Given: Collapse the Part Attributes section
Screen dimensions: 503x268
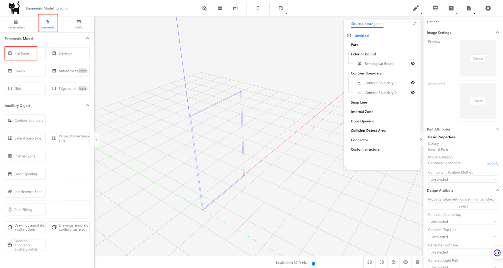Looking at the screenshot, I should click(x=497, y=129).
